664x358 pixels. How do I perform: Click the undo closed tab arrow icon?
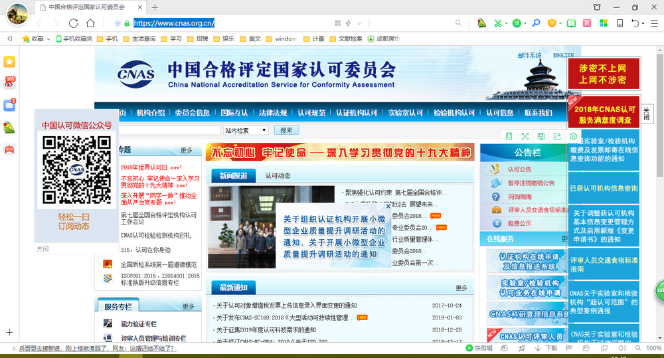635,23
